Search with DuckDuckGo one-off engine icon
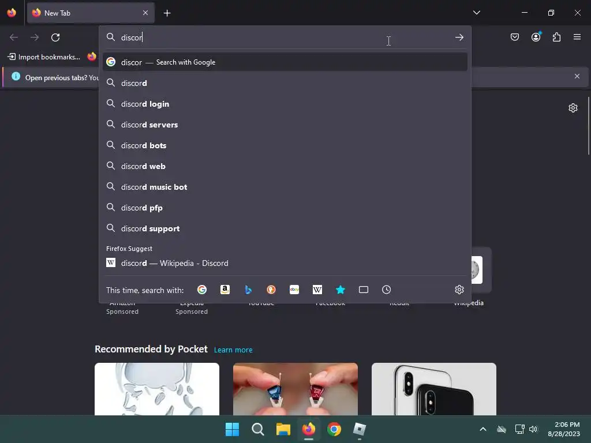 (x=271, y=290)
